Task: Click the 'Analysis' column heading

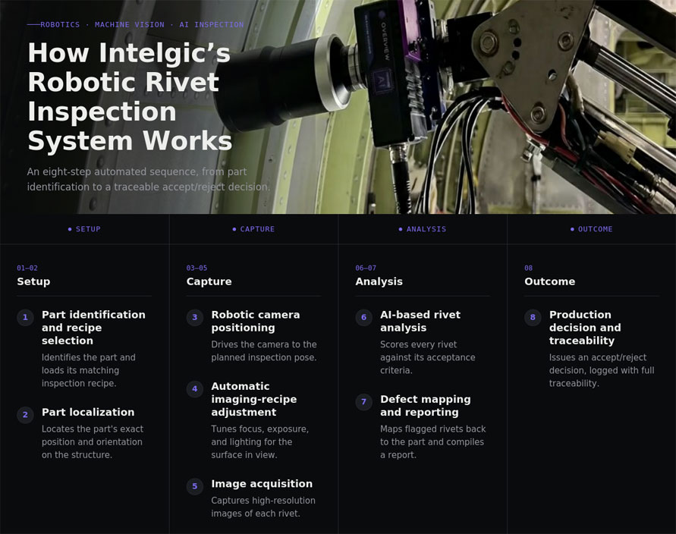Action: click(x=379, y=281)
